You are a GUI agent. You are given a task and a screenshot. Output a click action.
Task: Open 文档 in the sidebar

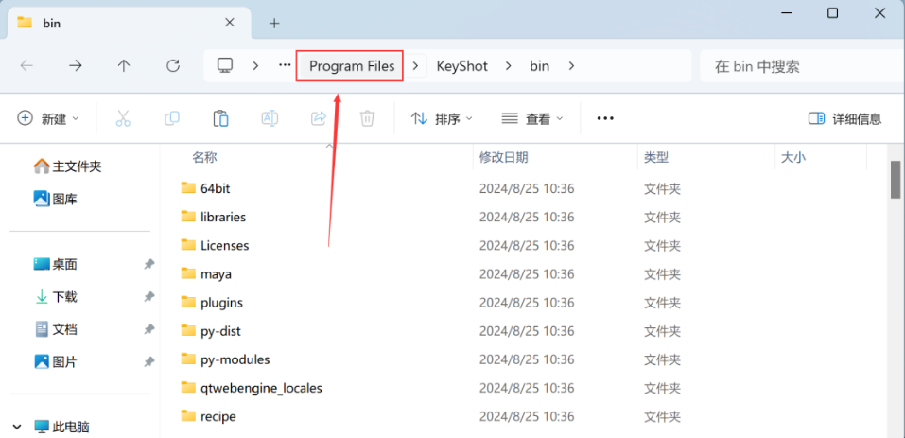[x=56, y=329]
